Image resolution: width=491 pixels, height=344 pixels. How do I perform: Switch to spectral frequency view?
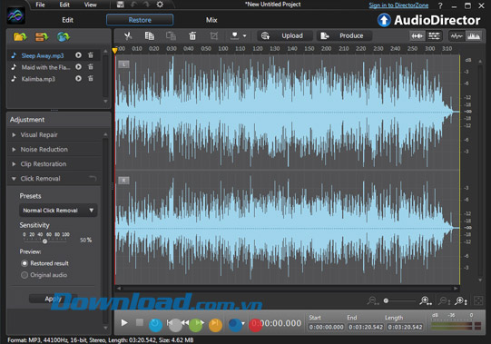(x=473, y=36)
